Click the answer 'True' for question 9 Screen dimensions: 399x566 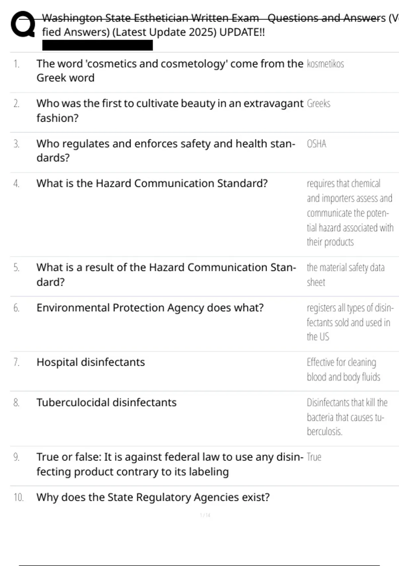[x=314, y=457]
